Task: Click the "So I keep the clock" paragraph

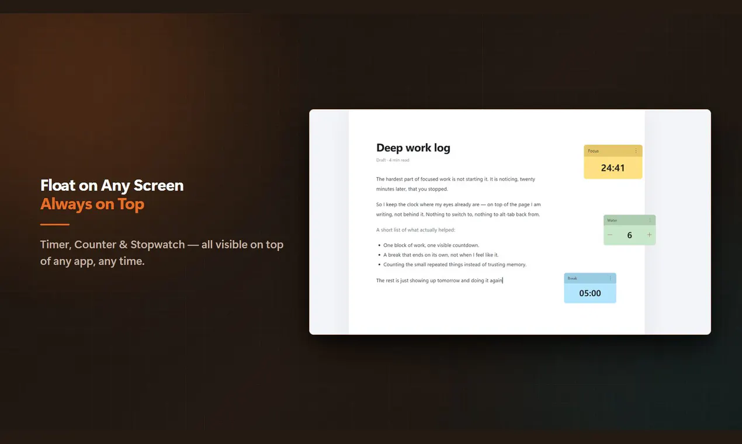Action: tap(459, 209)
